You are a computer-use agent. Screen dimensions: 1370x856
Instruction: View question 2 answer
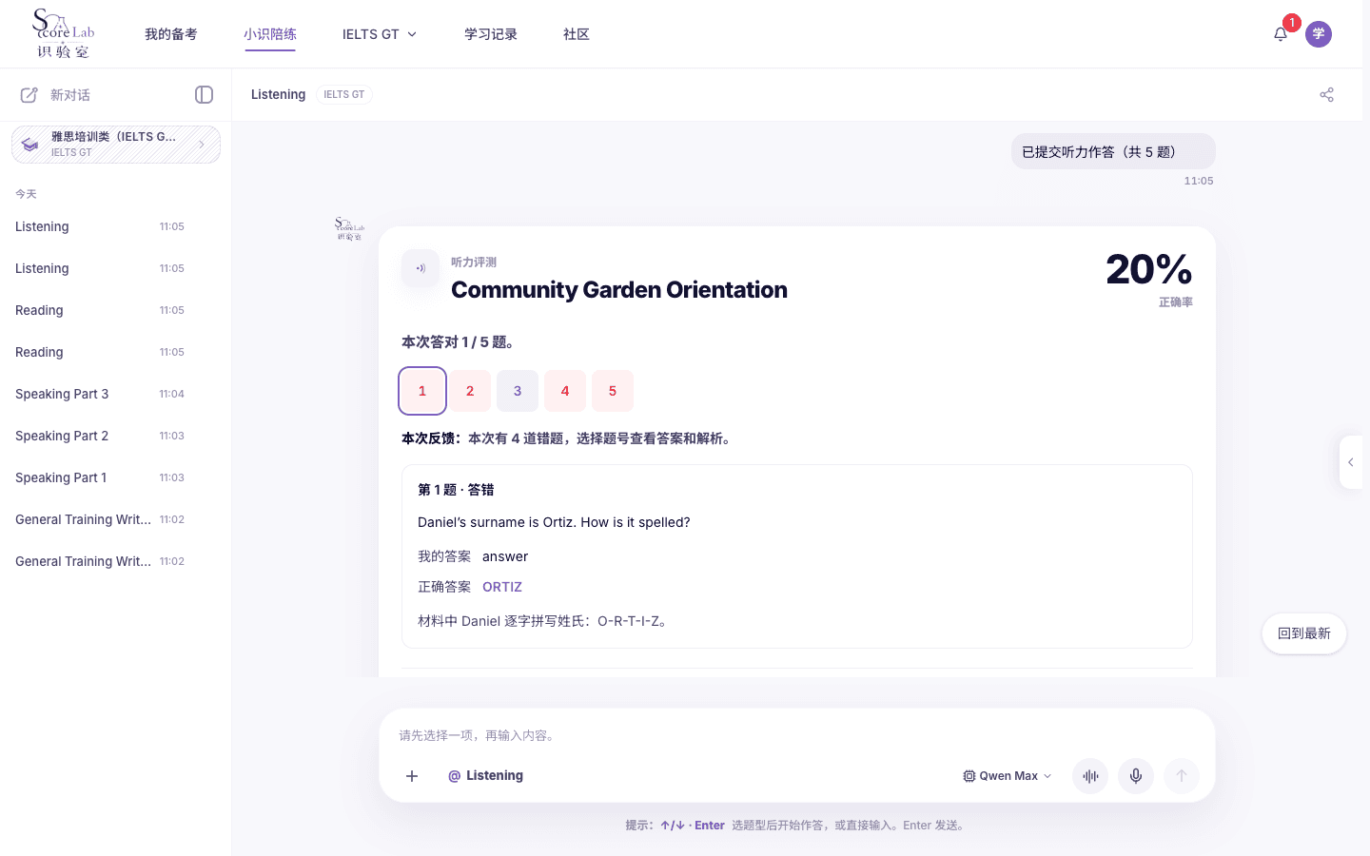click(470, 391)
